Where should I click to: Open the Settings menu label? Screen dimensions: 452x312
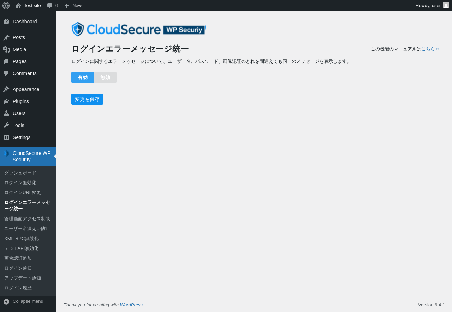pyautogui.click(x=22, y=137)
